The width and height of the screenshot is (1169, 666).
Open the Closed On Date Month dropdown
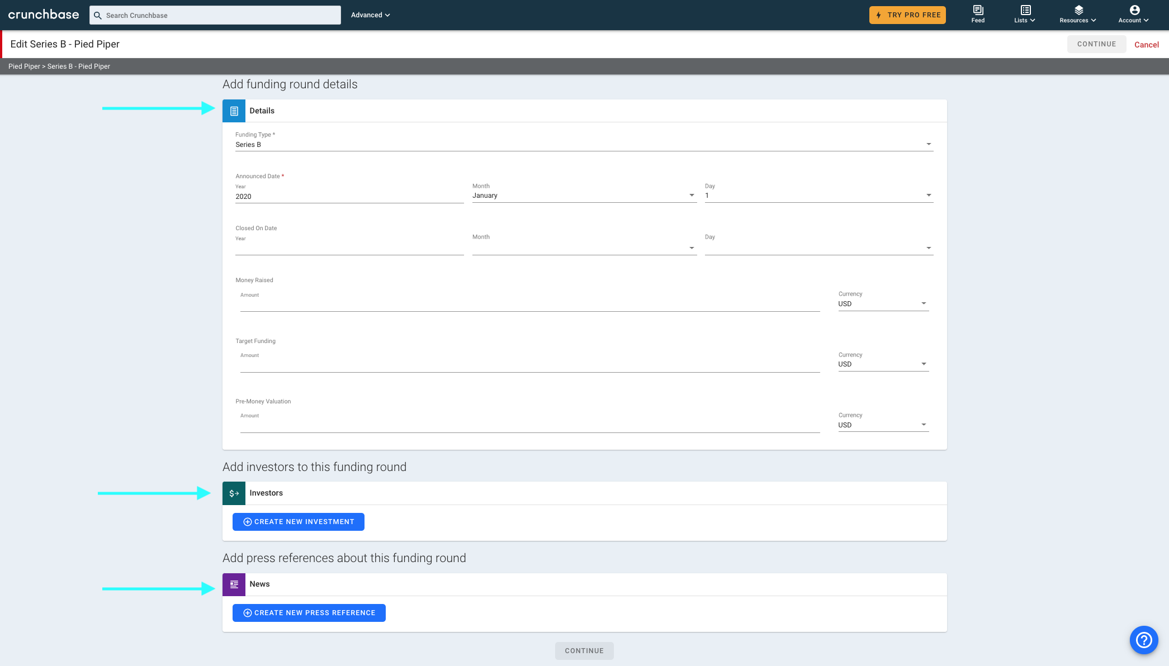coord(584,248)
